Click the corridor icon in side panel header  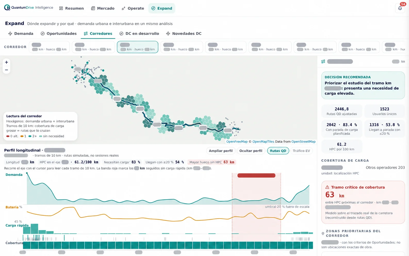tap(323, 61)
